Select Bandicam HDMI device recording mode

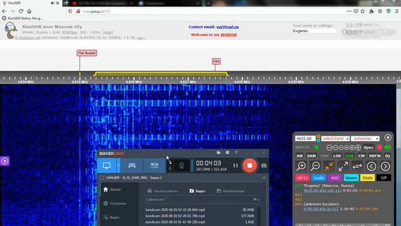point(155,166)
